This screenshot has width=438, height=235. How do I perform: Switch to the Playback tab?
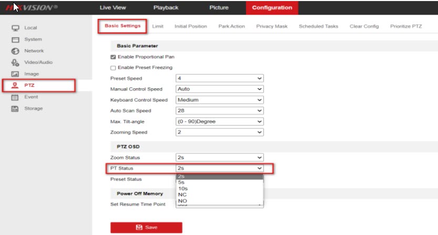click(166, 7)
